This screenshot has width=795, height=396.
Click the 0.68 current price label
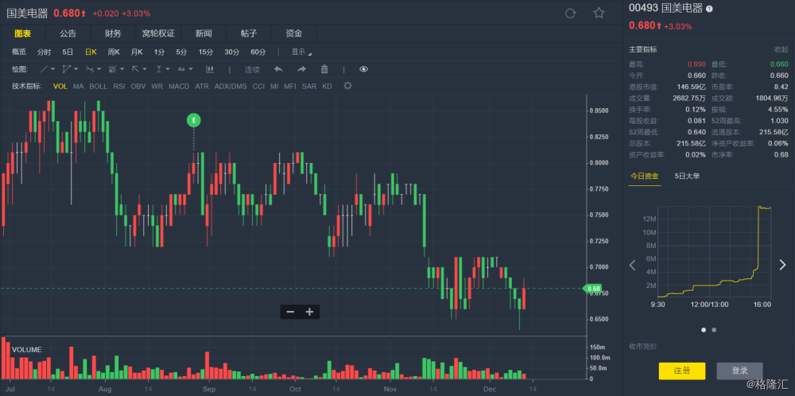pos(593,289)
